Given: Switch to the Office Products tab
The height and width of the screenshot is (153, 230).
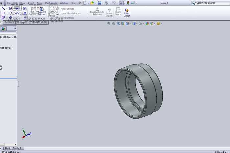Looking at the screenshot, I should [x=39, y=22].
